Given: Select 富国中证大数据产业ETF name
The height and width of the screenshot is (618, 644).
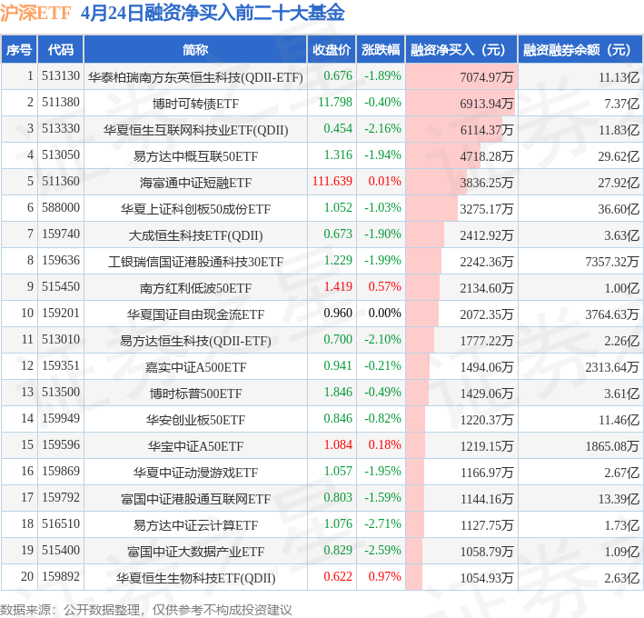Looking at the screenshot, I should coord(195,552).
